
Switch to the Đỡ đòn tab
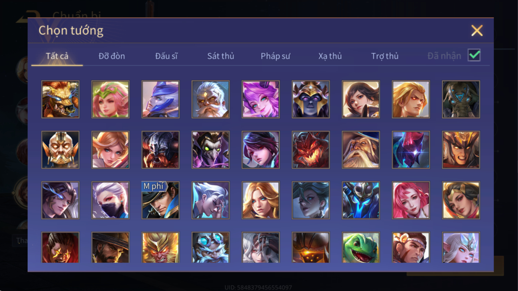pos(112,56)
